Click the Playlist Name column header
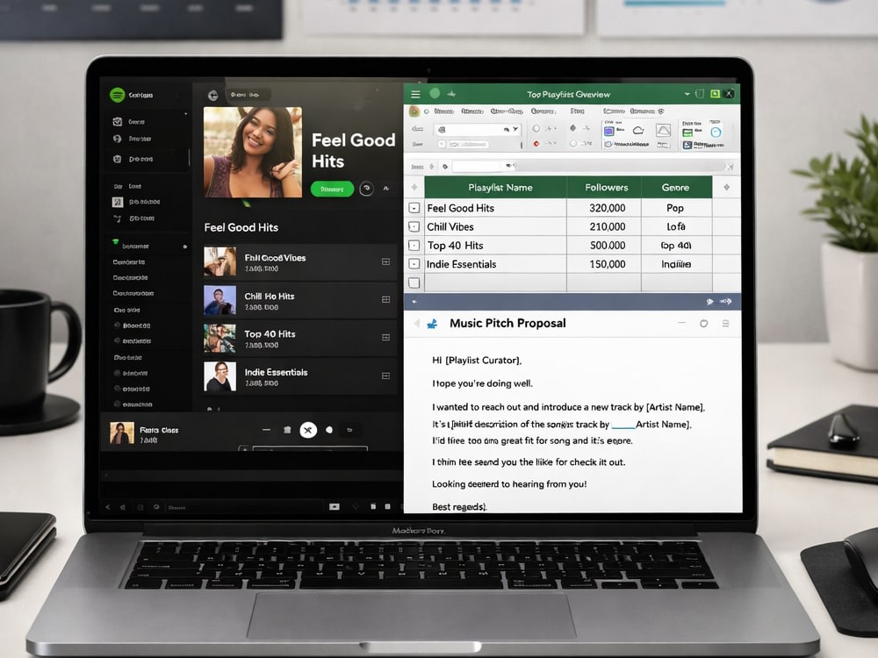The width and height of the screenshot is (878, 658). (495, 187)
